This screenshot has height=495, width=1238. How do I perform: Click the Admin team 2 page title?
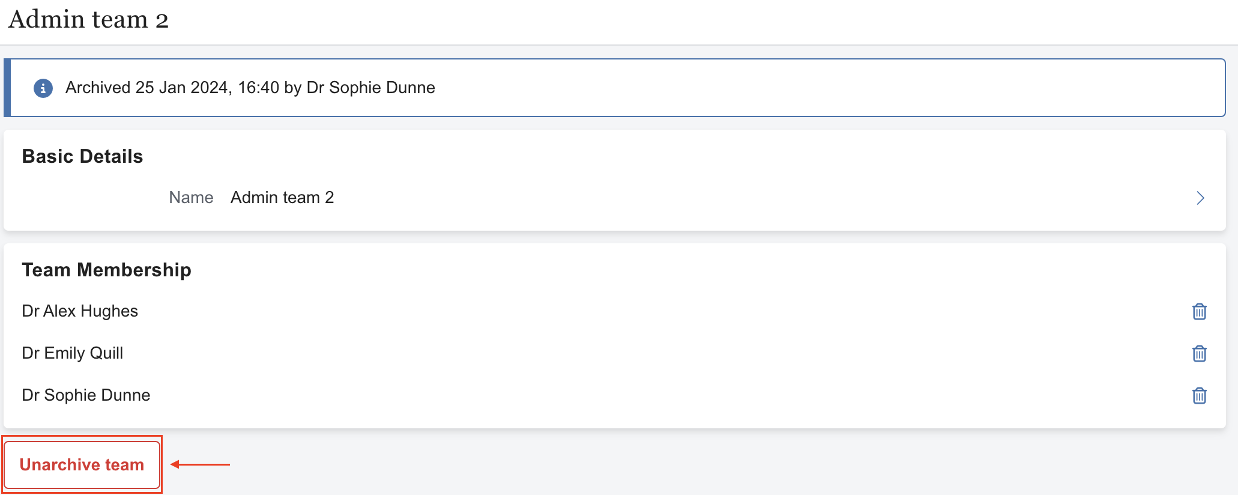pyautogui.click(x=88, y=19)
